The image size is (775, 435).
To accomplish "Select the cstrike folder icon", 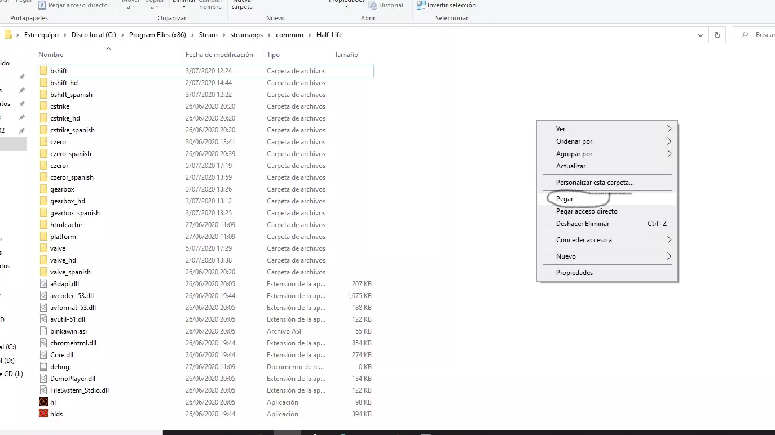I will (44, 106).
